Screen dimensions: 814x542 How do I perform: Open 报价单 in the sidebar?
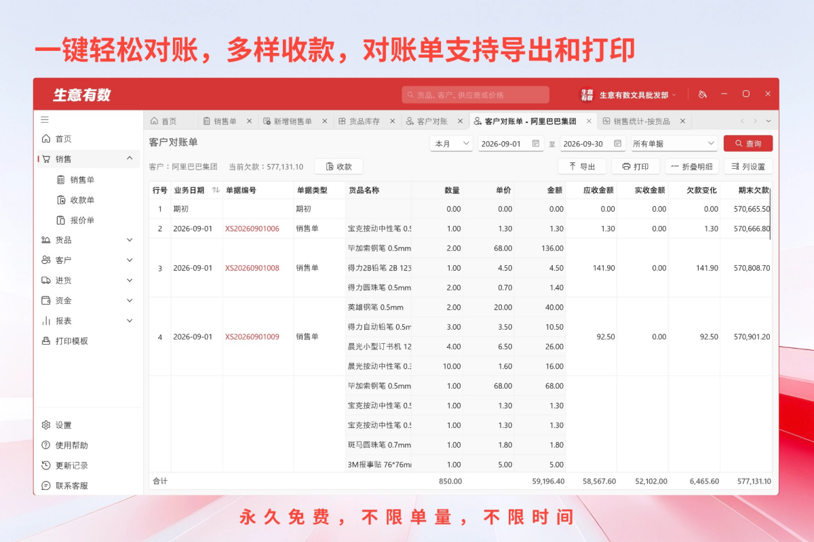82,220
